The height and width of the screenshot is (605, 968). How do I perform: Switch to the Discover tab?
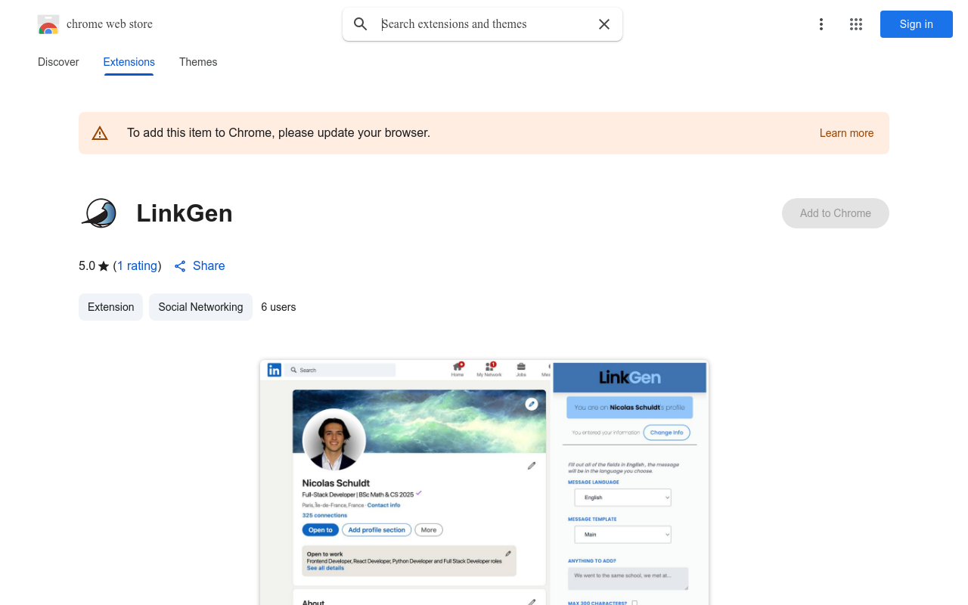click(58, 62)
